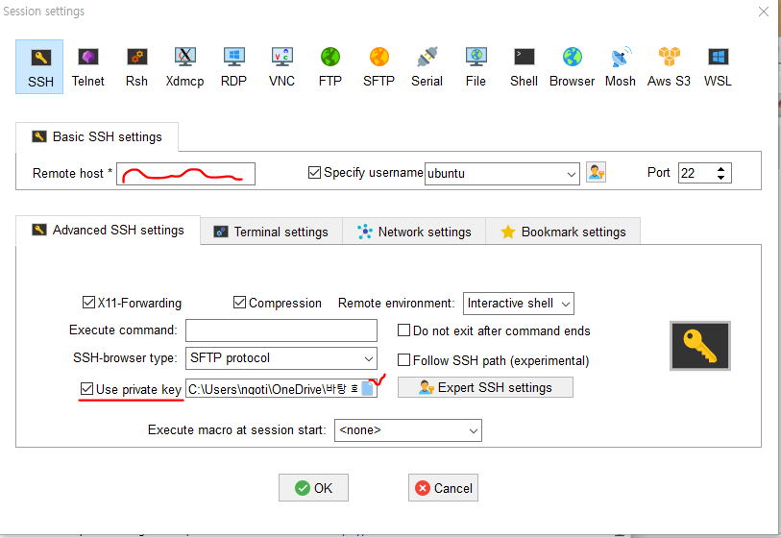Pick the Shell session type
This screenshot has width=781, height=538.
point(524,66)
